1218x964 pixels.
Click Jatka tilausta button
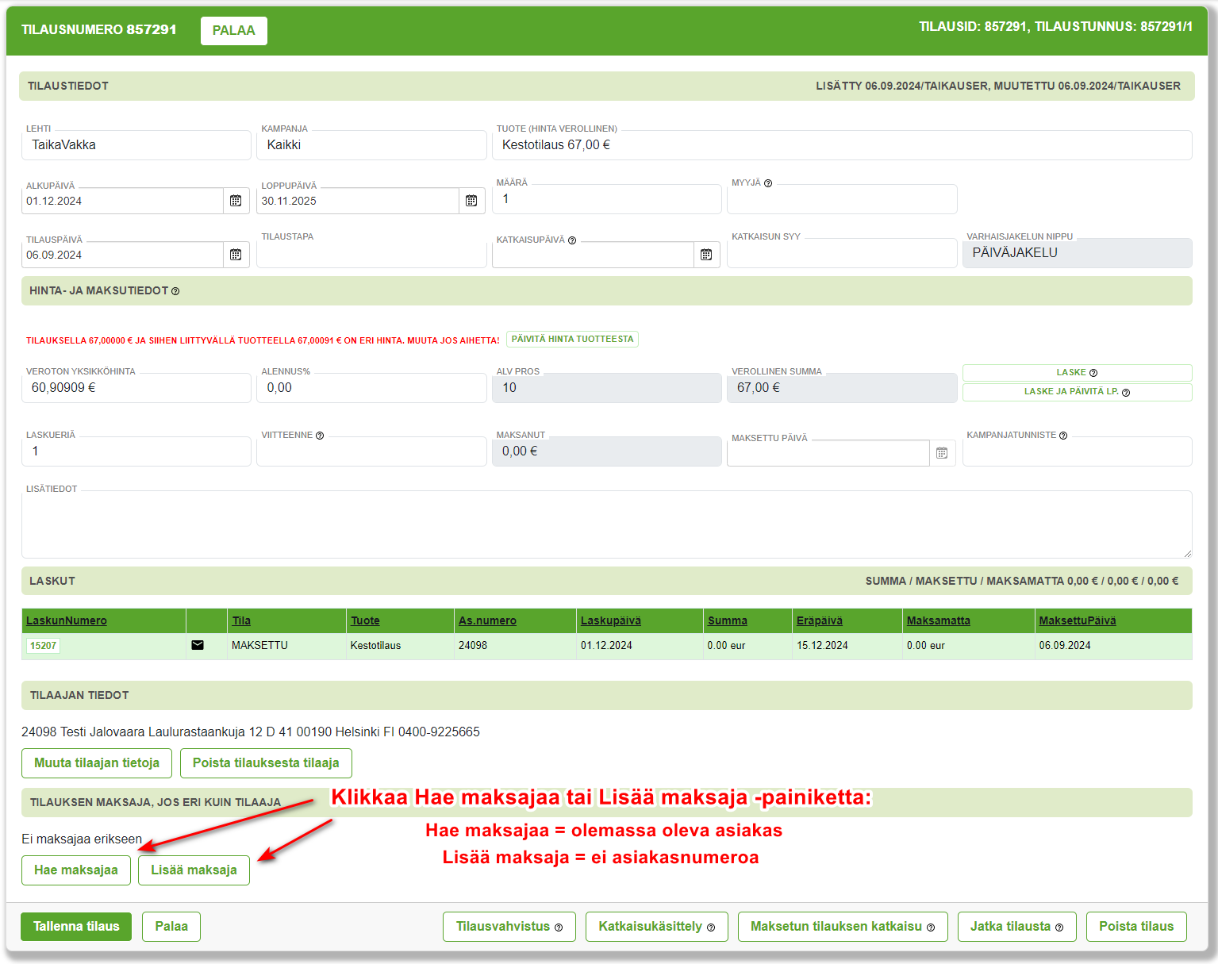point(1017,927)
